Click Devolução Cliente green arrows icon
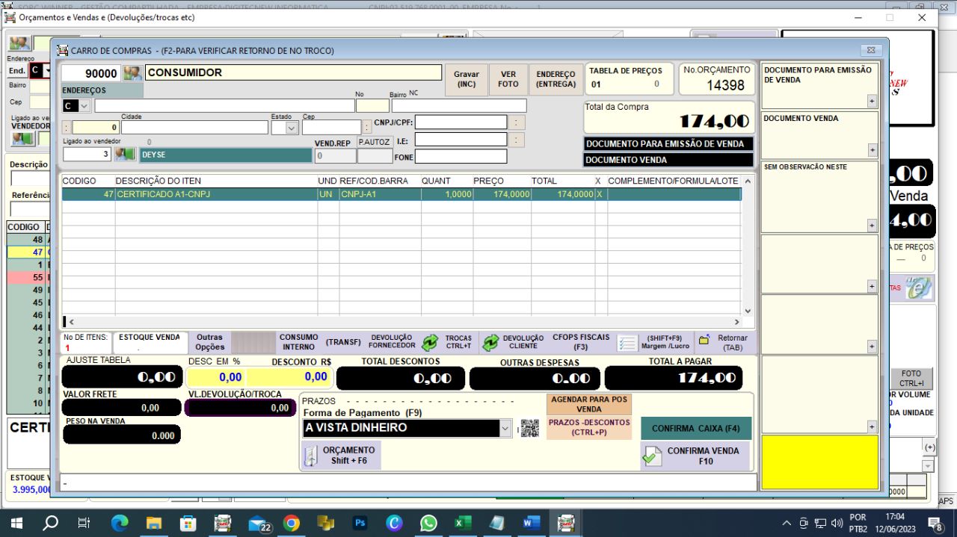The width and height of the screenshot is (957, 537). [x=490, y=343]
